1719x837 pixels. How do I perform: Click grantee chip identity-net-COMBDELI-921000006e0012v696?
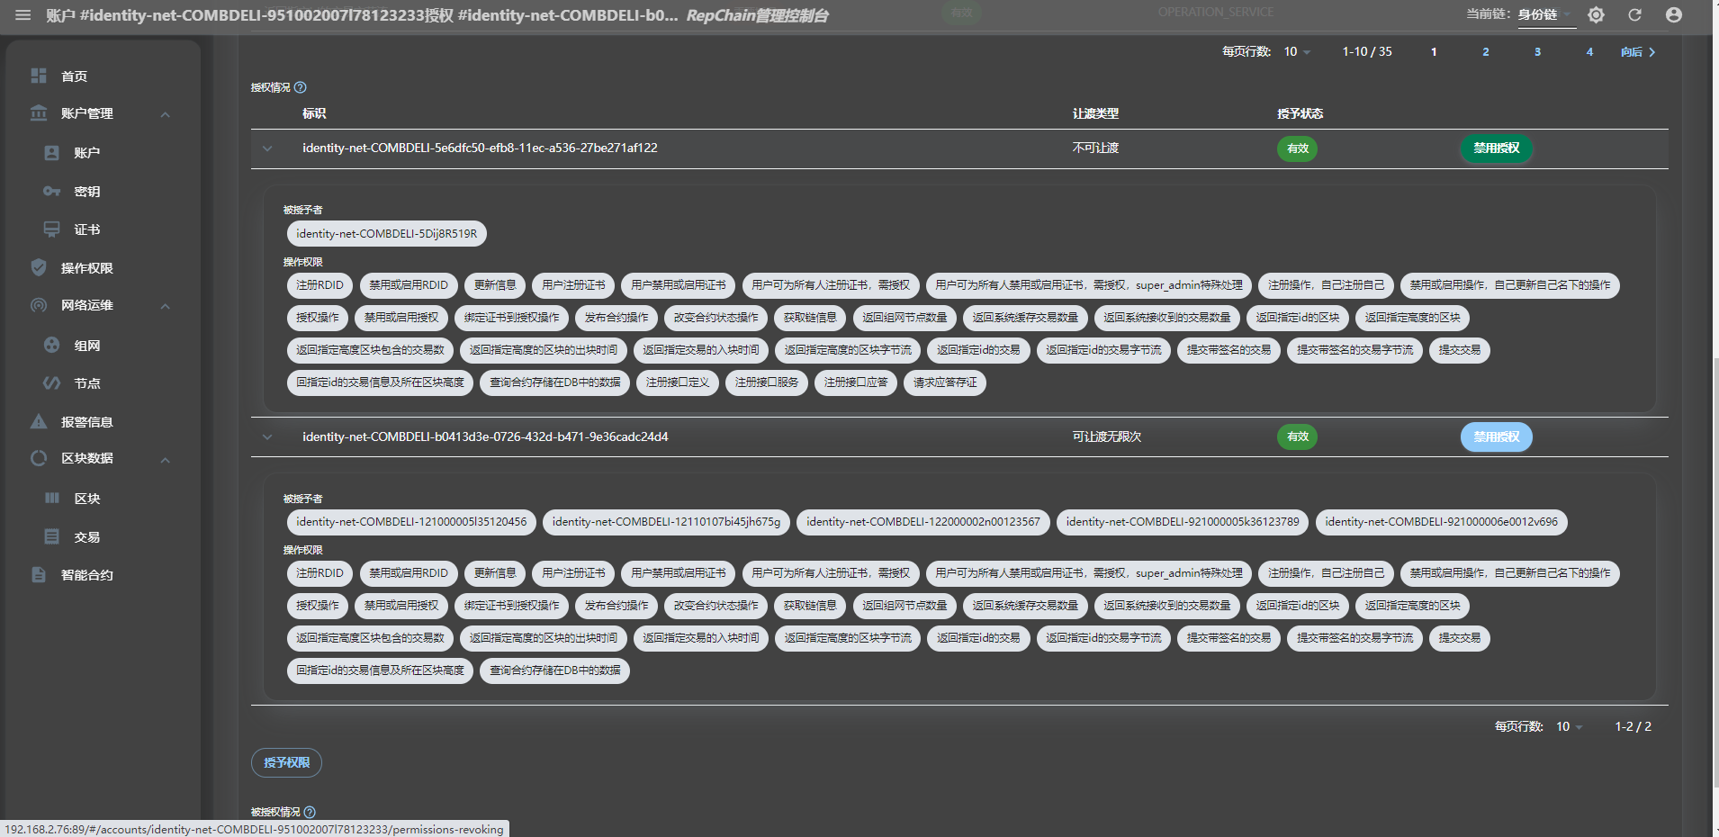coord(1441,522)
